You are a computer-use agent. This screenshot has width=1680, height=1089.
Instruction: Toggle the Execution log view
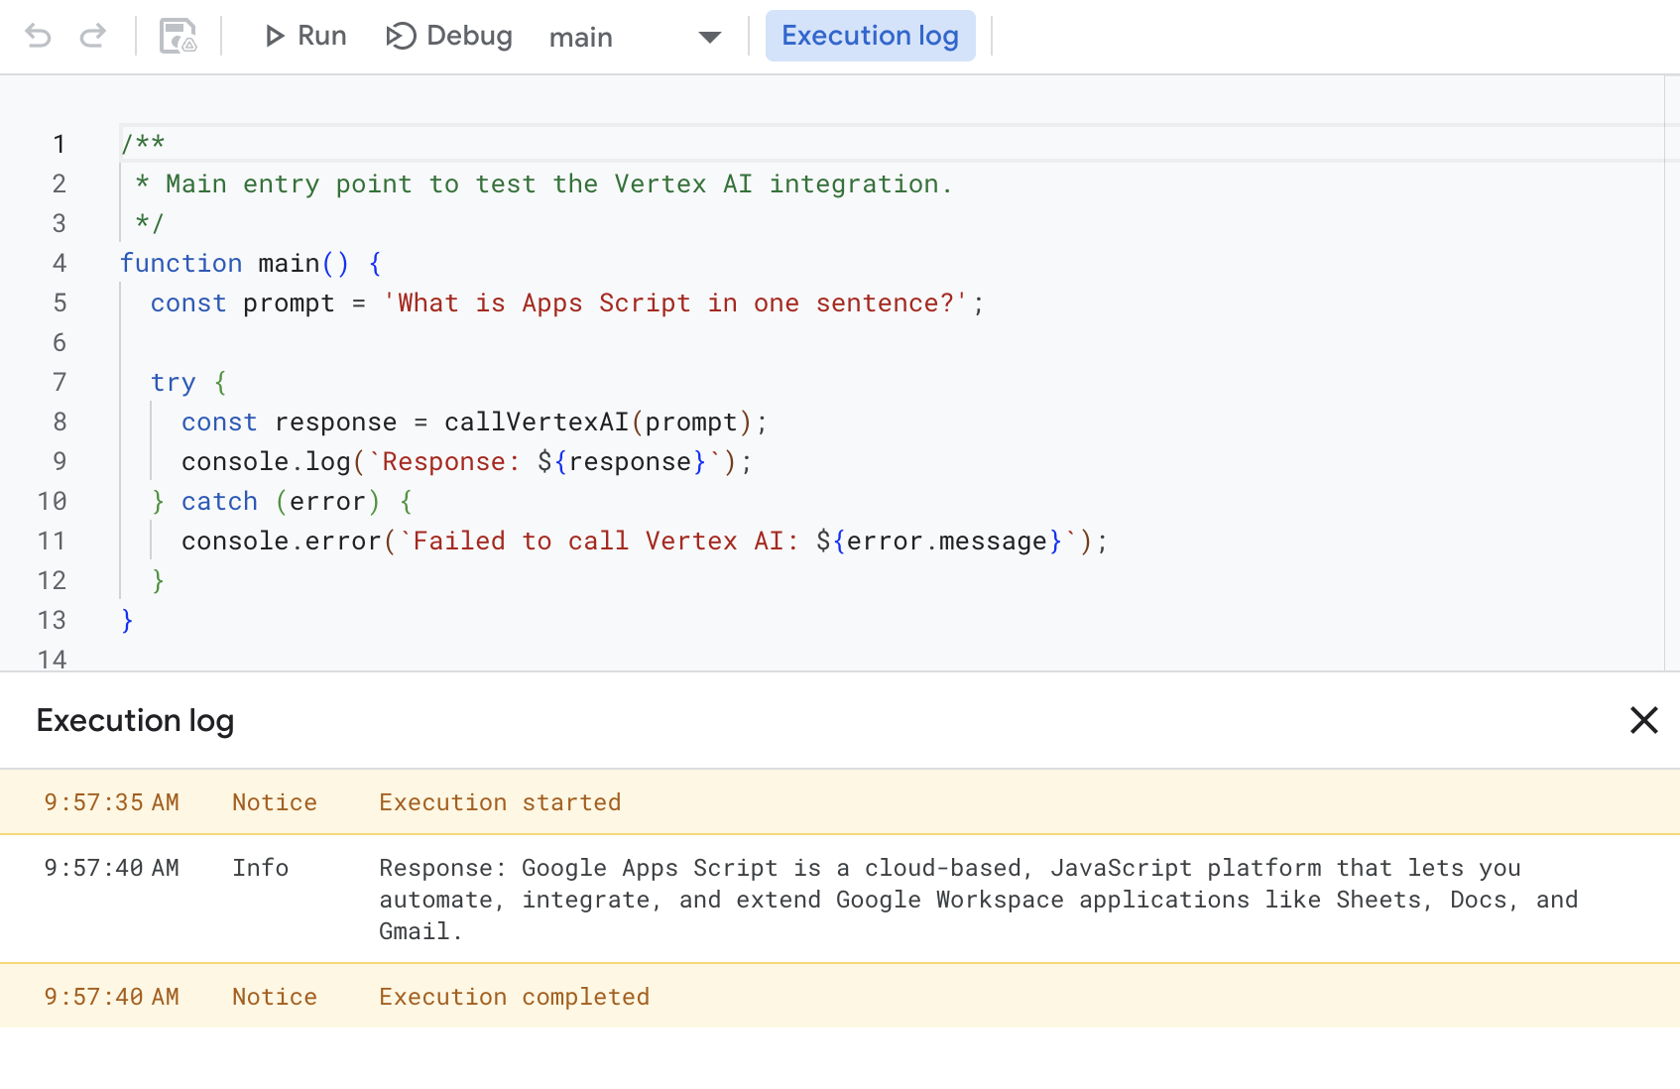coord(870,36)
